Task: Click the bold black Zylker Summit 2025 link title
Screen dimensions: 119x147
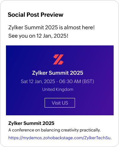Action: pyautogui.click(x=31, y=123)
